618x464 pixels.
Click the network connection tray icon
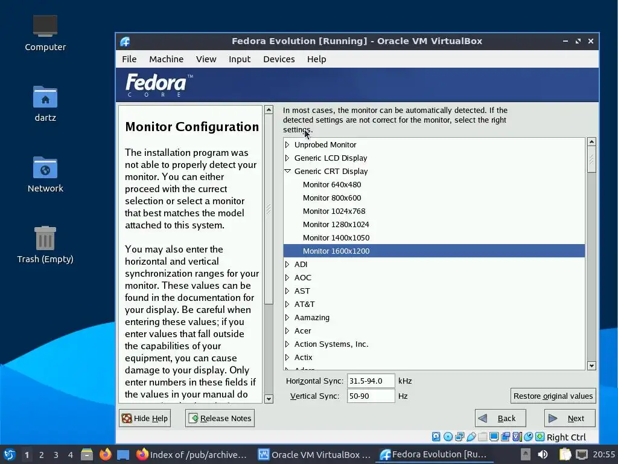point(581,454)
